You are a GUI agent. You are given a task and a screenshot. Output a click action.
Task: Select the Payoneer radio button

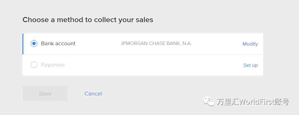tap(34, 65)
